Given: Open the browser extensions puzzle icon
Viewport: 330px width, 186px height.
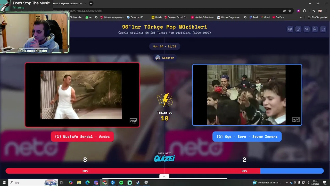Looking at the screenshot, I should click(x=304, y=11).
